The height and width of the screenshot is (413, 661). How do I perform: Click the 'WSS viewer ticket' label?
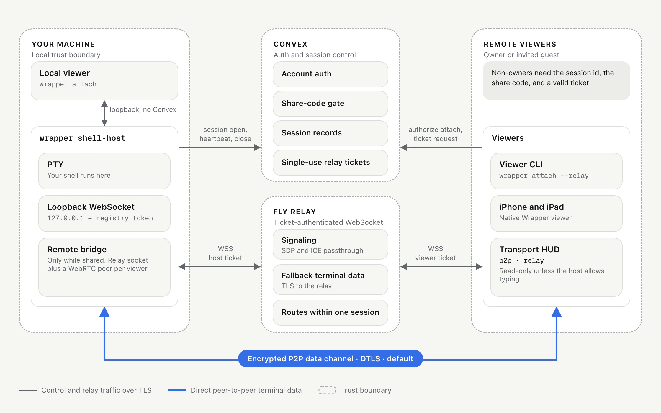pyautogui.click(x=436, y=253)
